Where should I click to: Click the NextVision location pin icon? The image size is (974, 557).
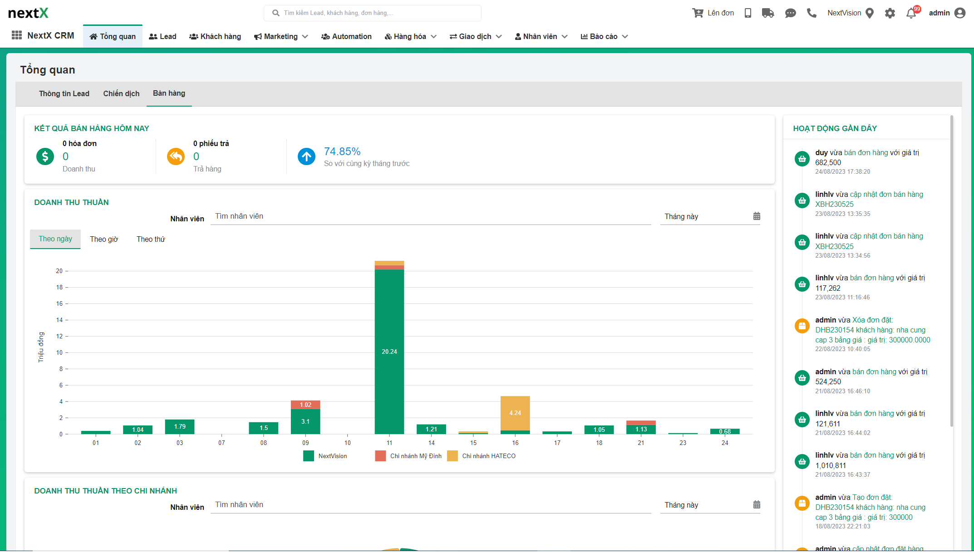tap(870, 13)
